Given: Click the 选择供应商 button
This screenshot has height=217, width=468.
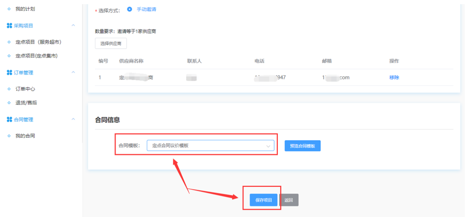Looking at the screenshot, I should pyautogui.click(x=111, y=44).
